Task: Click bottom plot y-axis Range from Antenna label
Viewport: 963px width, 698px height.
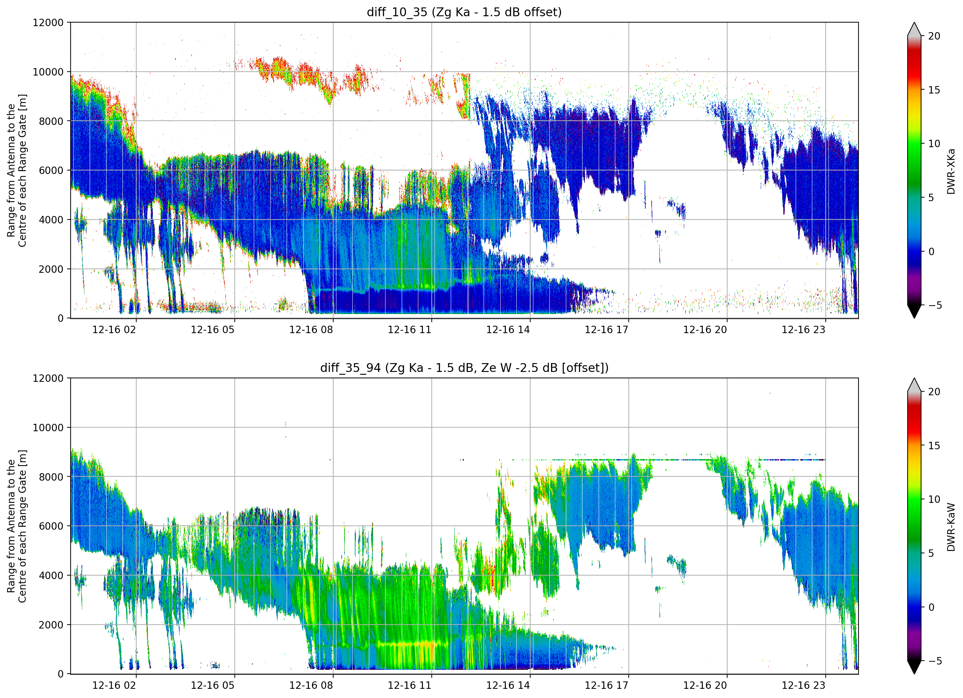Action: click(x=17, y=526)
